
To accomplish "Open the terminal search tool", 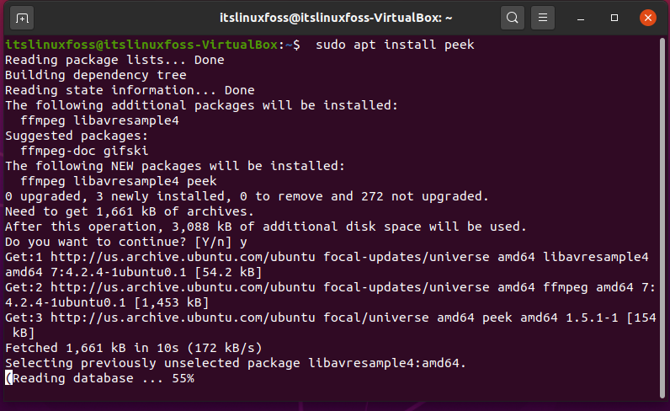I will [x=513, y=18].
